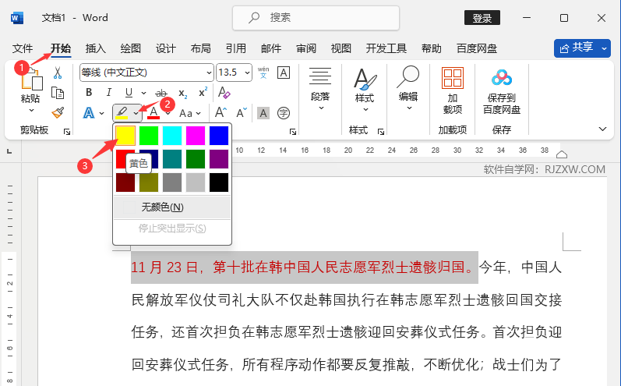Viewport: 621px width, 386px height.
Task: Click the phonetic guide wén icon
Action: click(x=263, y=73)
